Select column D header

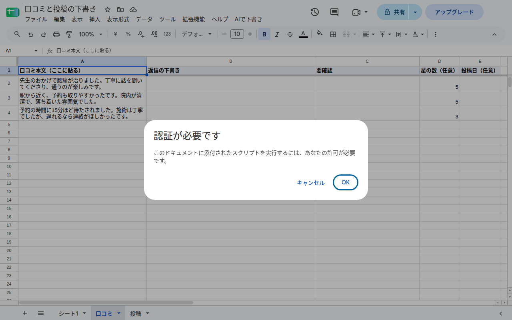[440, 61]
